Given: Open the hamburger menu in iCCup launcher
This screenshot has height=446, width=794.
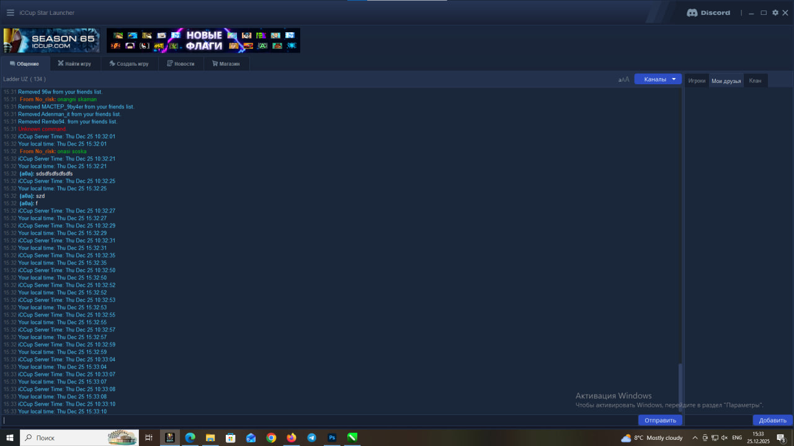Looking at the screenshot, I should point(10,12).
